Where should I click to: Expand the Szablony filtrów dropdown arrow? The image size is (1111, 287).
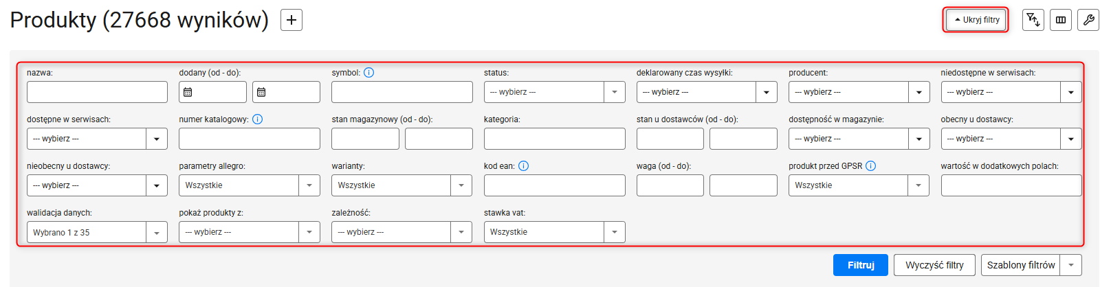click(x=1071, y=265)
